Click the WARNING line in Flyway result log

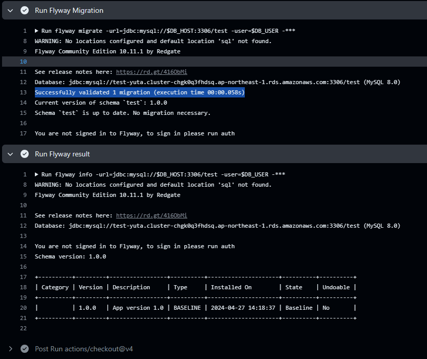(153, 185)
